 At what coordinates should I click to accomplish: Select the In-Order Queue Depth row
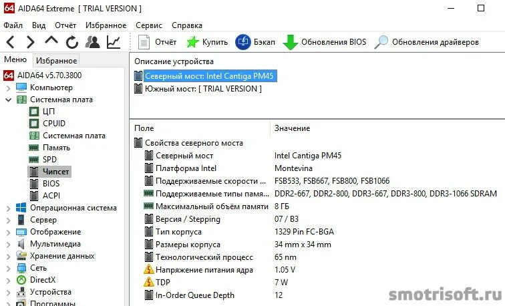[213, 295]
